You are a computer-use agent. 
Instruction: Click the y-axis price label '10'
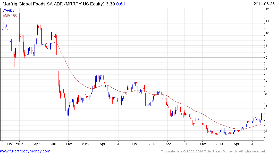(x=267, y=33)
